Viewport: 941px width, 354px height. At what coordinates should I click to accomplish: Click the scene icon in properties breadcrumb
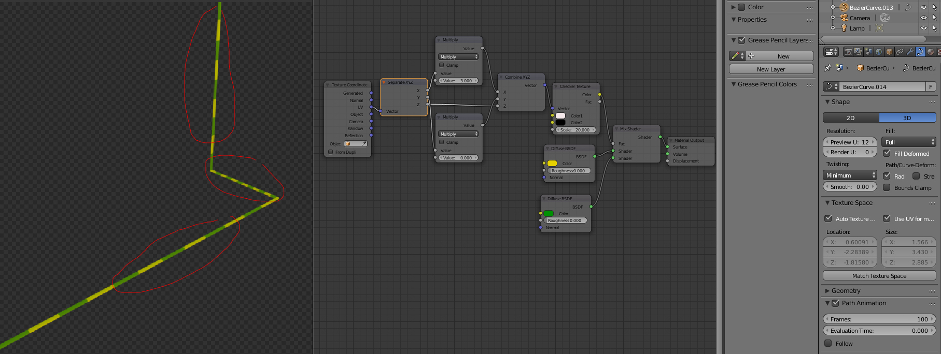click(840, 68)
